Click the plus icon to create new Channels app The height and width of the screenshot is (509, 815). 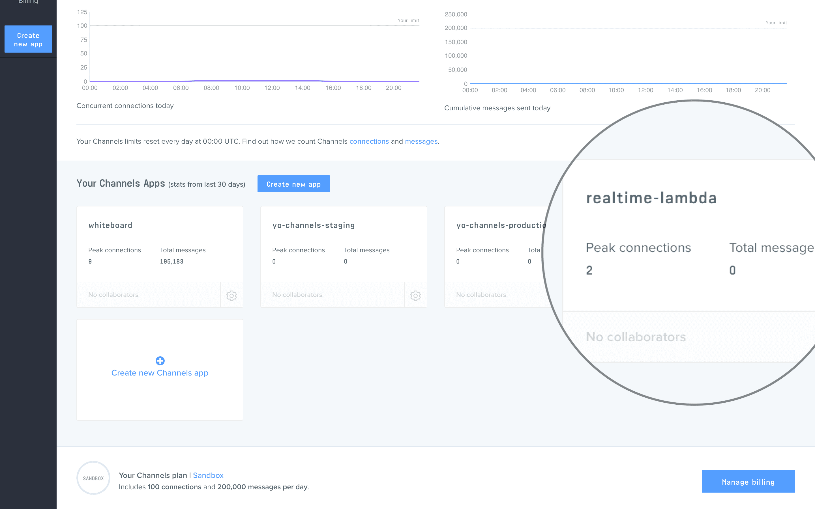coord(160,361)
